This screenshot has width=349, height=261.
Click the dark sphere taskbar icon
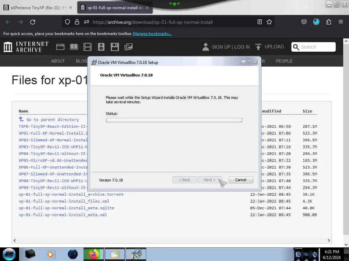(73, 254)
